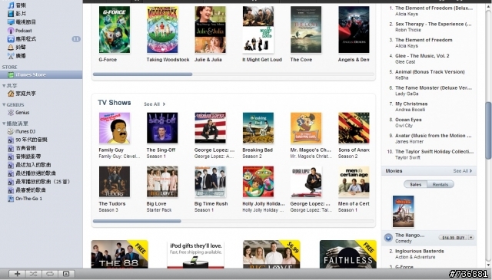Open dropdown arrow next to $14.99 BUY
The image size is (492, 280).
coord(470,238)
